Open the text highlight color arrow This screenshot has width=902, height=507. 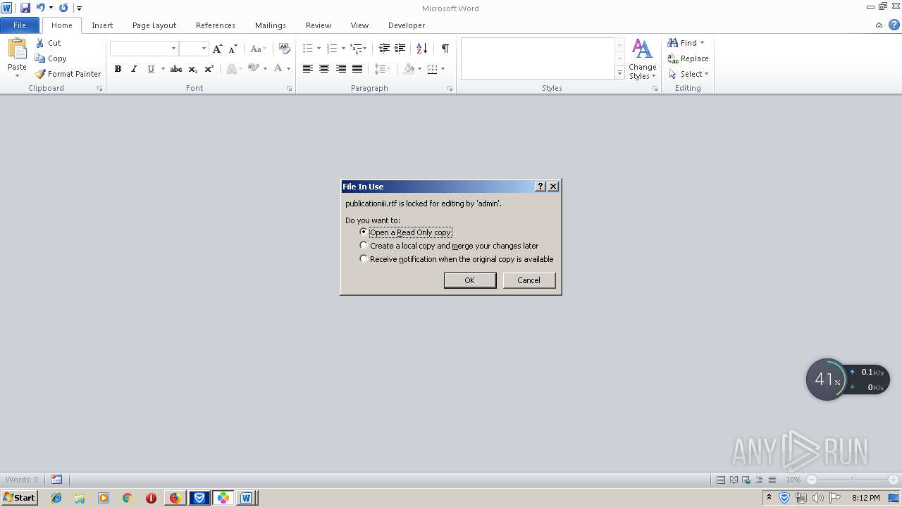[x=265, y=69]
